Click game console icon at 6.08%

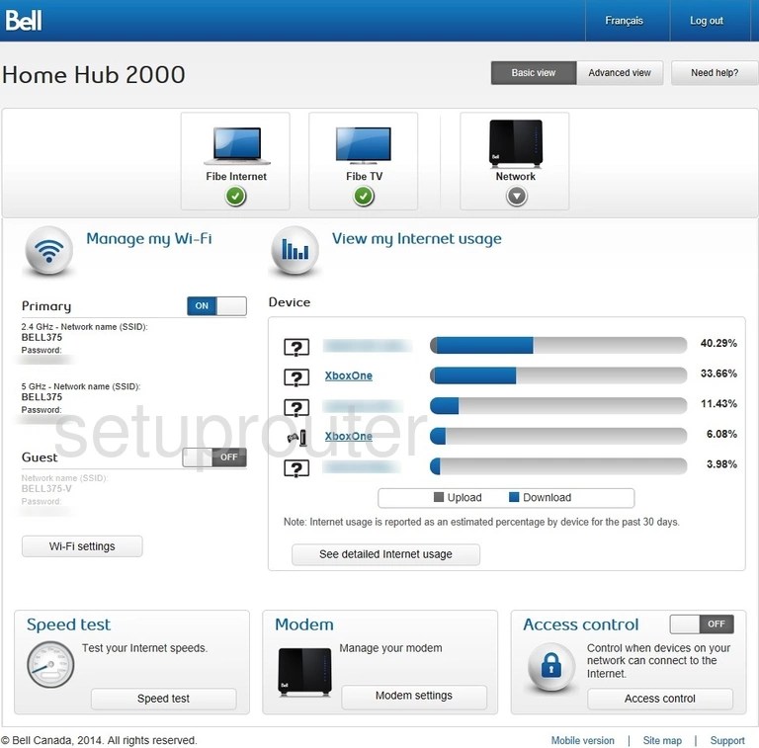coord(296,438)
